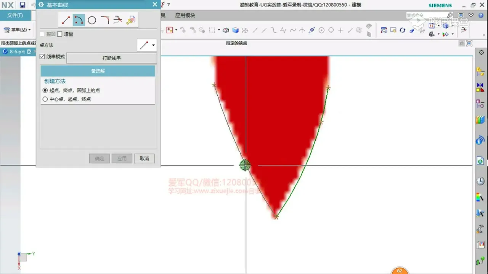488x274 pixels.
Task: Open the History clock icon in sidebar
Action: pyautogui.click(x=480, y=181)
